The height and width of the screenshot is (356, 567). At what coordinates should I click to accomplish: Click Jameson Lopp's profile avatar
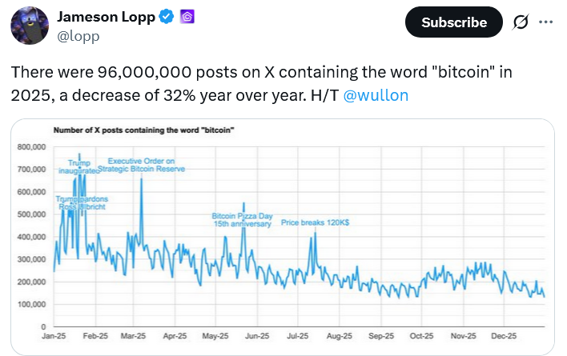(x=29, y=27)
